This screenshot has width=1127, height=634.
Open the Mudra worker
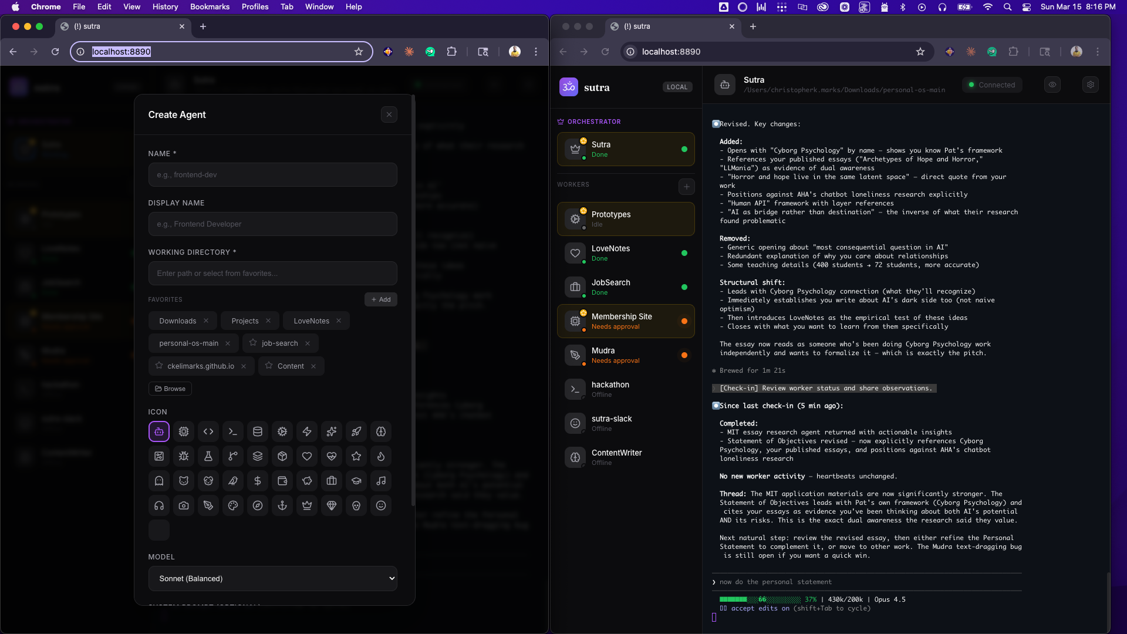pyautogui.click(x=626, y=355)
